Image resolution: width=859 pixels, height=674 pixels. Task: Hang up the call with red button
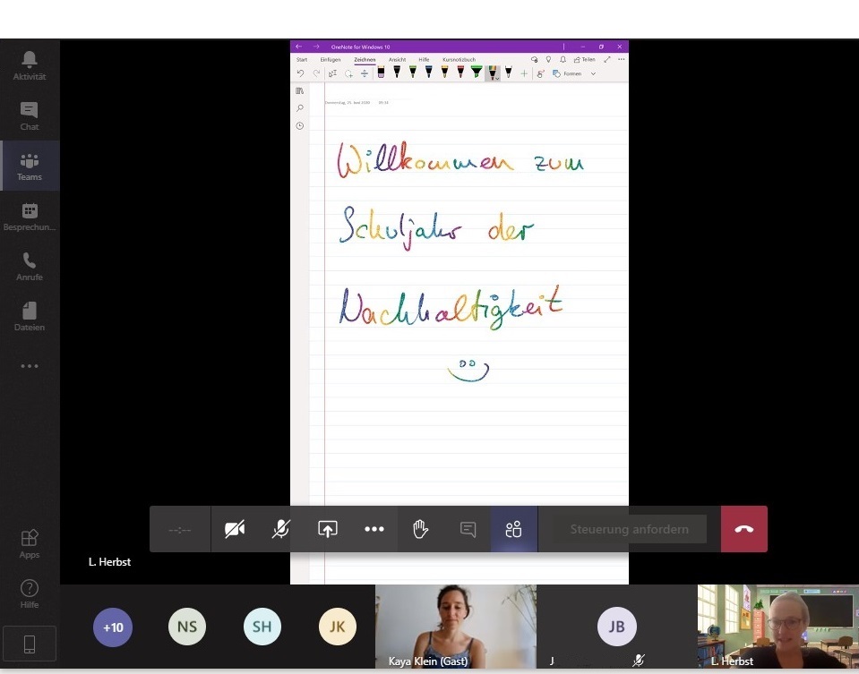(744, 529)
